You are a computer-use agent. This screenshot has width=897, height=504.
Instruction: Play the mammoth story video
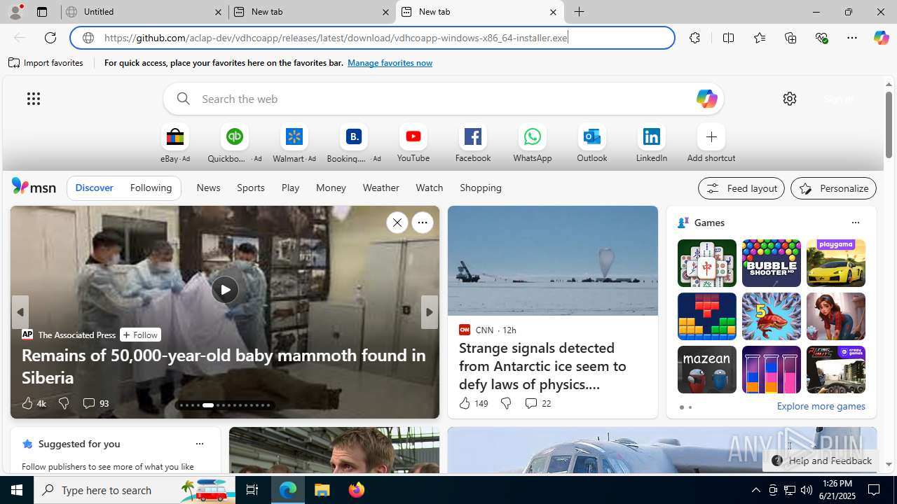pyautogui.click(x=225, y=290)
